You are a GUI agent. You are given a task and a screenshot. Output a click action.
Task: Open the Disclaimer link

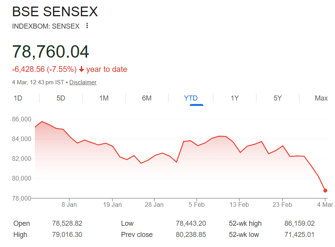[82, 82]
